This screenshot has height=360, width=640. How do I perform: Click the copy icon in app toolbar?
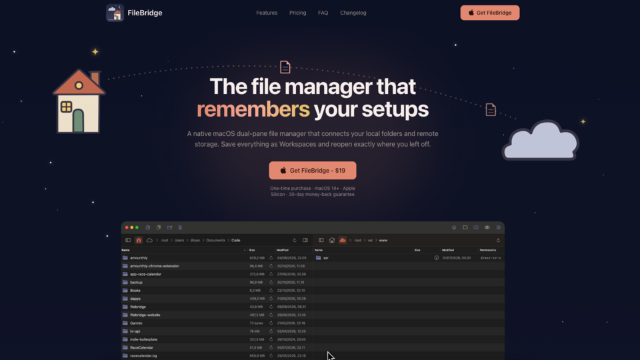148,227
